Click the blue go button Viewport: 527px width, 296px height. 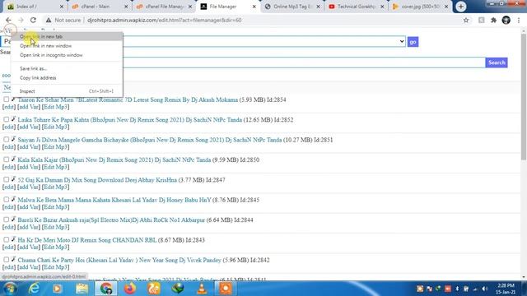413,42
